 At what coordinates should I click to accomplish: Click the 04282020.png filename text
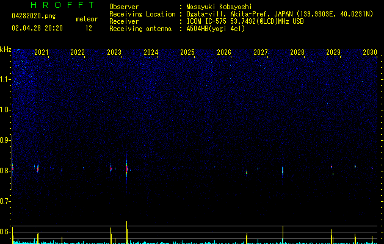tap(34, 16)
